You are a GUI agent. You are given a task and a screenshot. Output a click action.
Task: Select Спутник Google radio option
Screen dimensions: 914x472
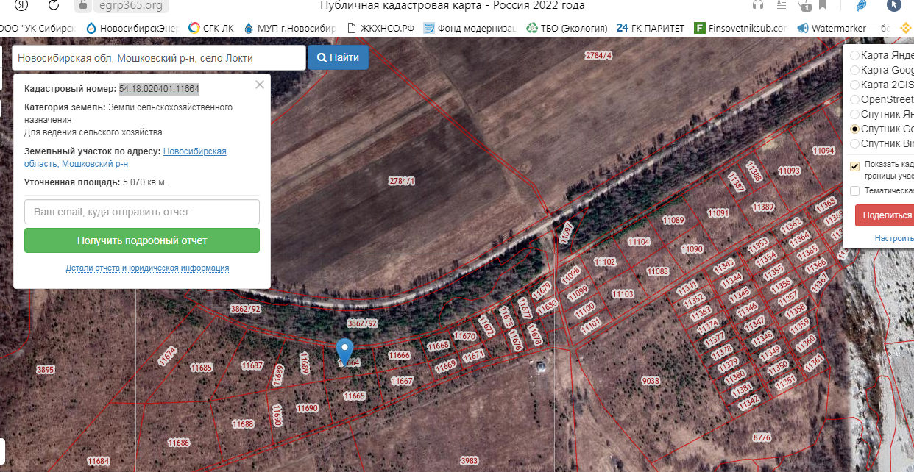pyautogui.click(x=854, y=129)
